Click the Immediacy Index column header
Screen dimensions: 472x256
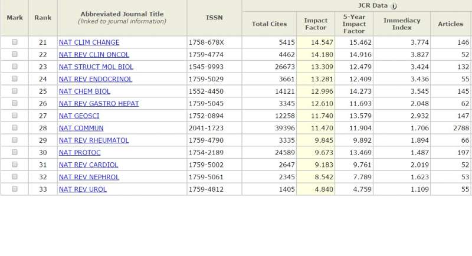[x=402, y=24]
